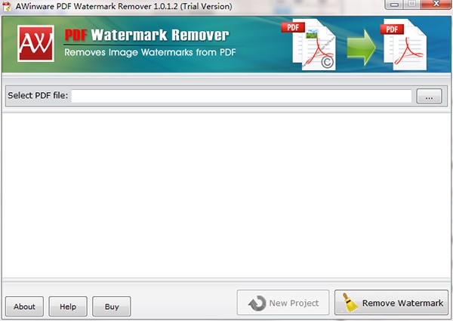The height and width of the screenshot is (321, 453).
Task: Click the small app icon in title bar
Action: (8, 5)
